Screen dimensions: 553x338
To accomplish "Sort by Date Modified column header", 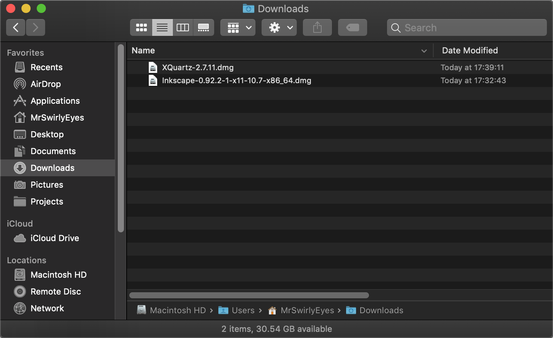I will [x=470, y=50].
